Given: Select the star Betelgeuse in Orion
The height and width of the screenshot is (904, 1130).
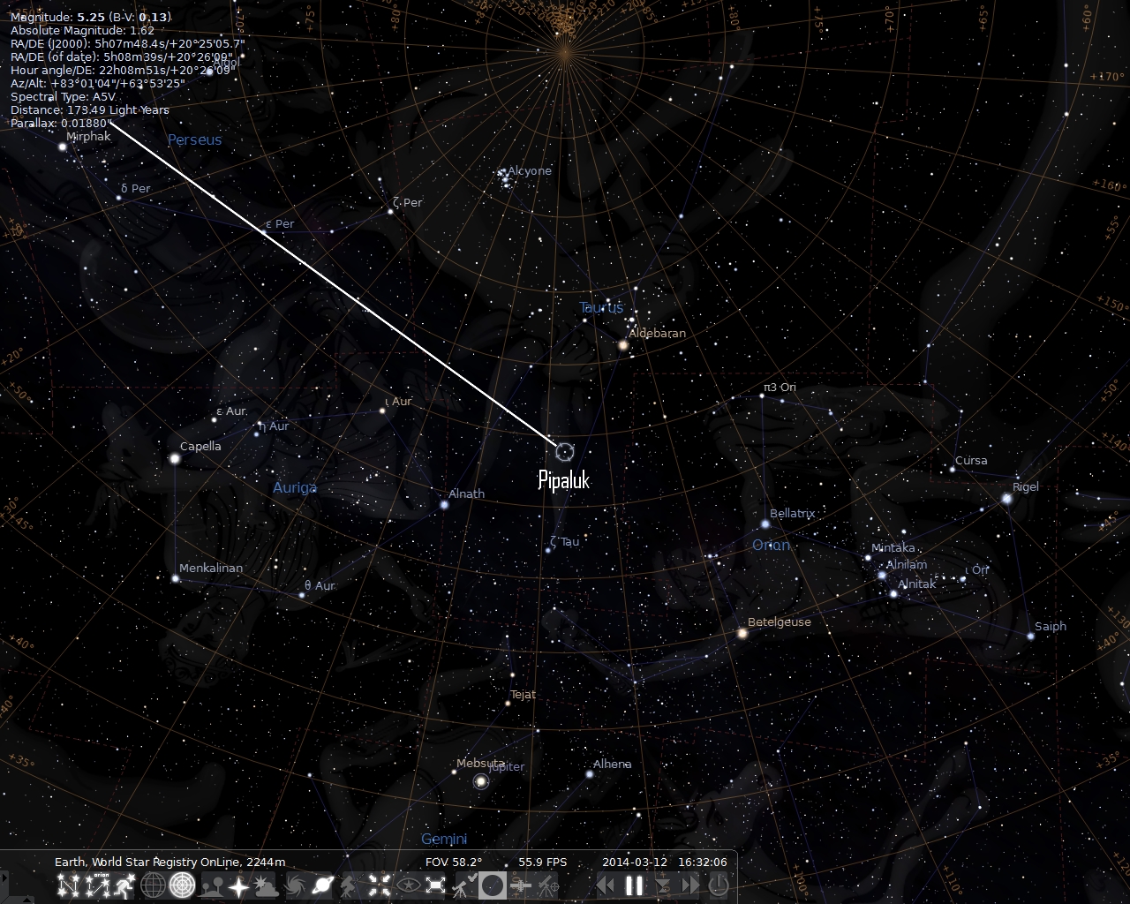Looking at the screenshot, I should click(742, 633).
